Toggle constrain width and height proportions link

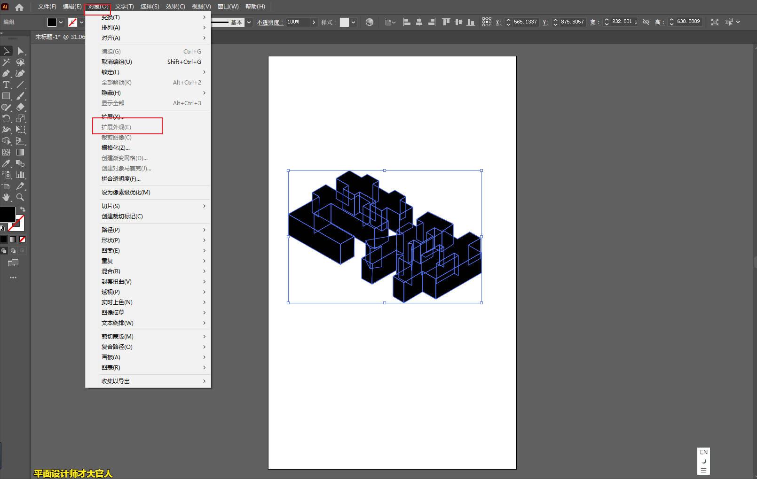(x=646, y=22)
